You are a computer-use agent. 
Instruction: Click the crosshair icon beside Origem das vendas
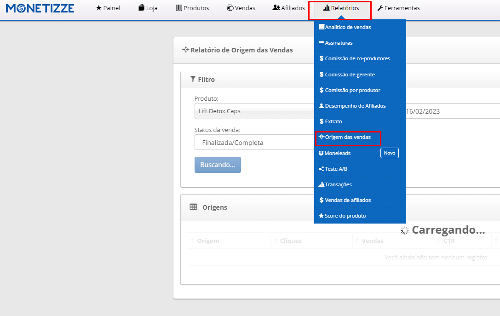pyautogui.click(x=322, y=137)
